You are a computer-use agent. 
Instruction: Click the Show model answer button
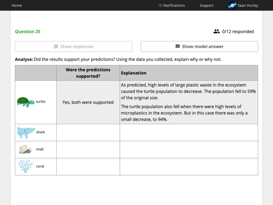[x=199, y=46]
